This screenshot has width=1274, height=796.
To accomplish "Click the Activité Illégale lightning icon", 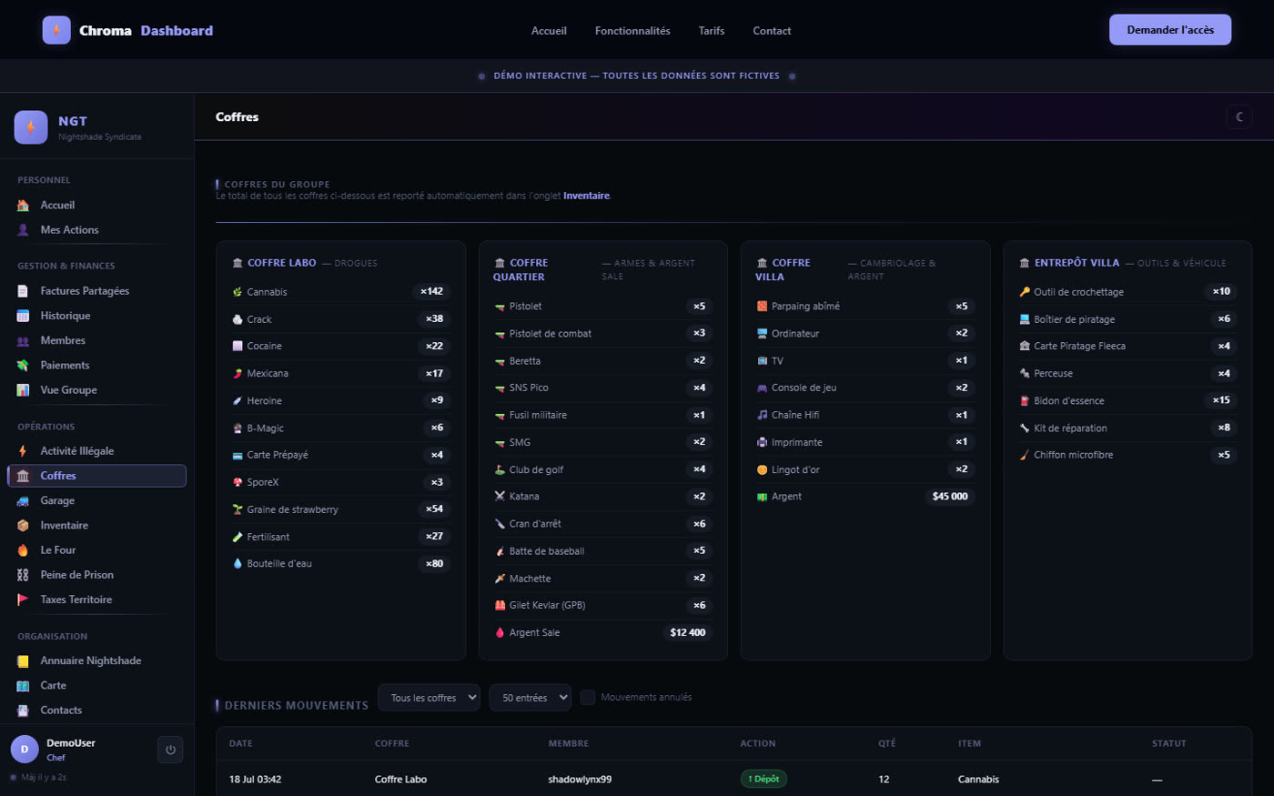I will pyautogui.click(x=23, y=451).
